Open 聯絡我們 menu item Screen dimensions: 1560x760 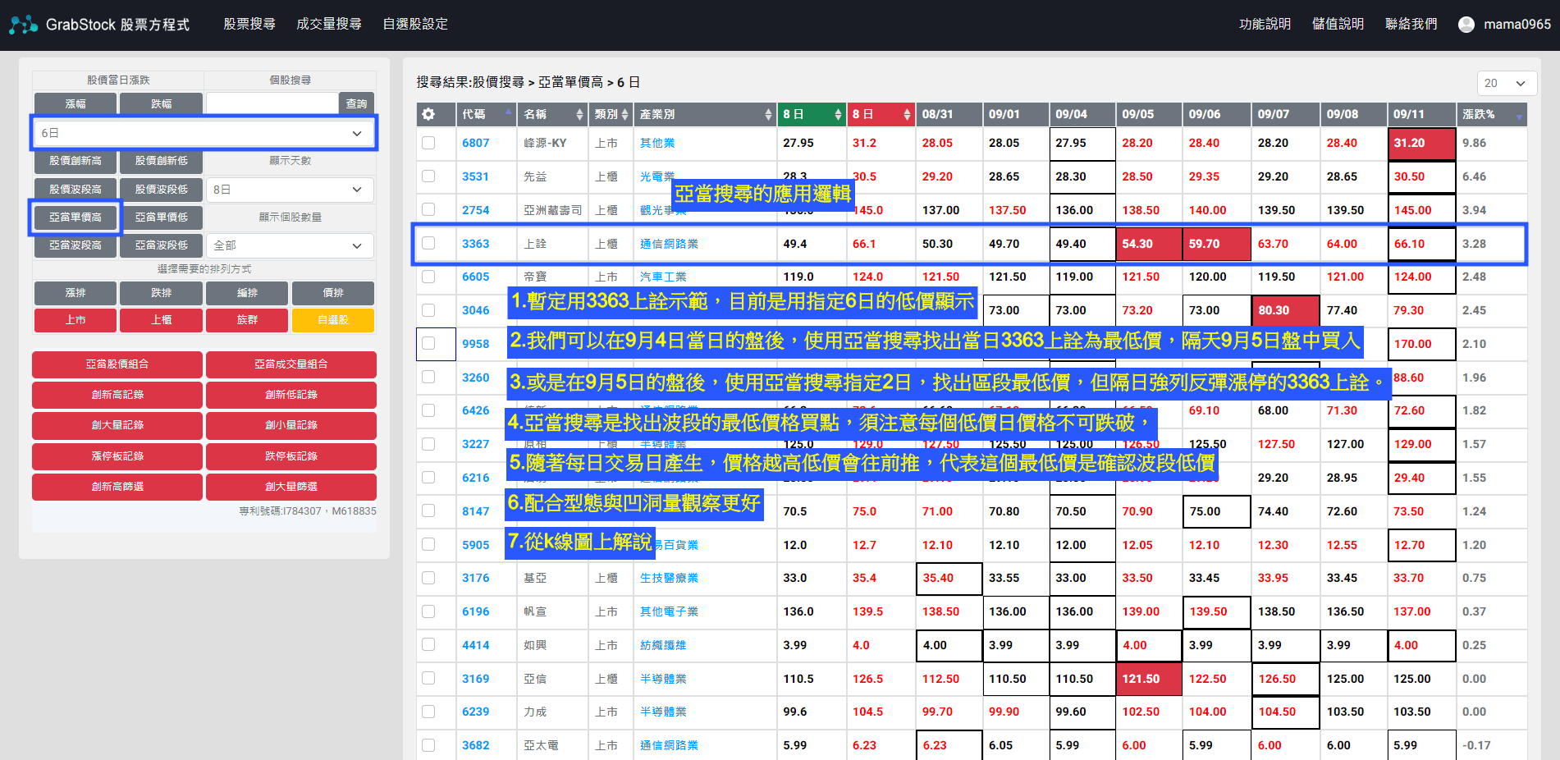[x=1411, y=25]
